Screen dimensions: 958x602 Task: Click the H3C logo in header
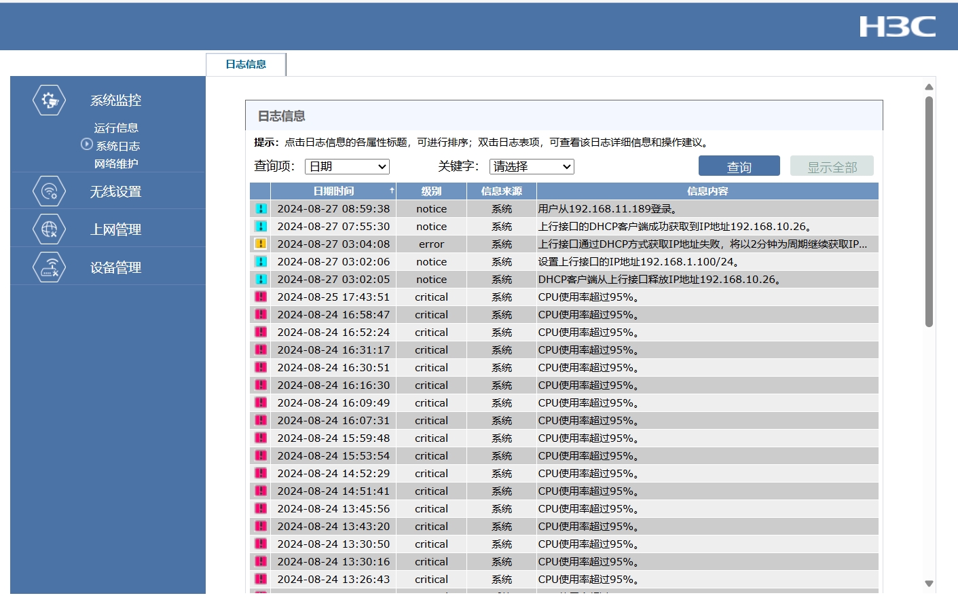click(897, 27)
